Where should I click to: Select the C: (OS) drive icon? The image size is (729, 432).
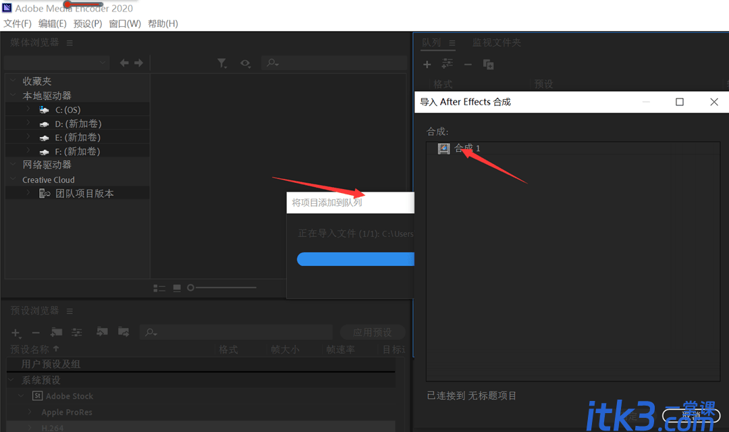pos(44,110)
